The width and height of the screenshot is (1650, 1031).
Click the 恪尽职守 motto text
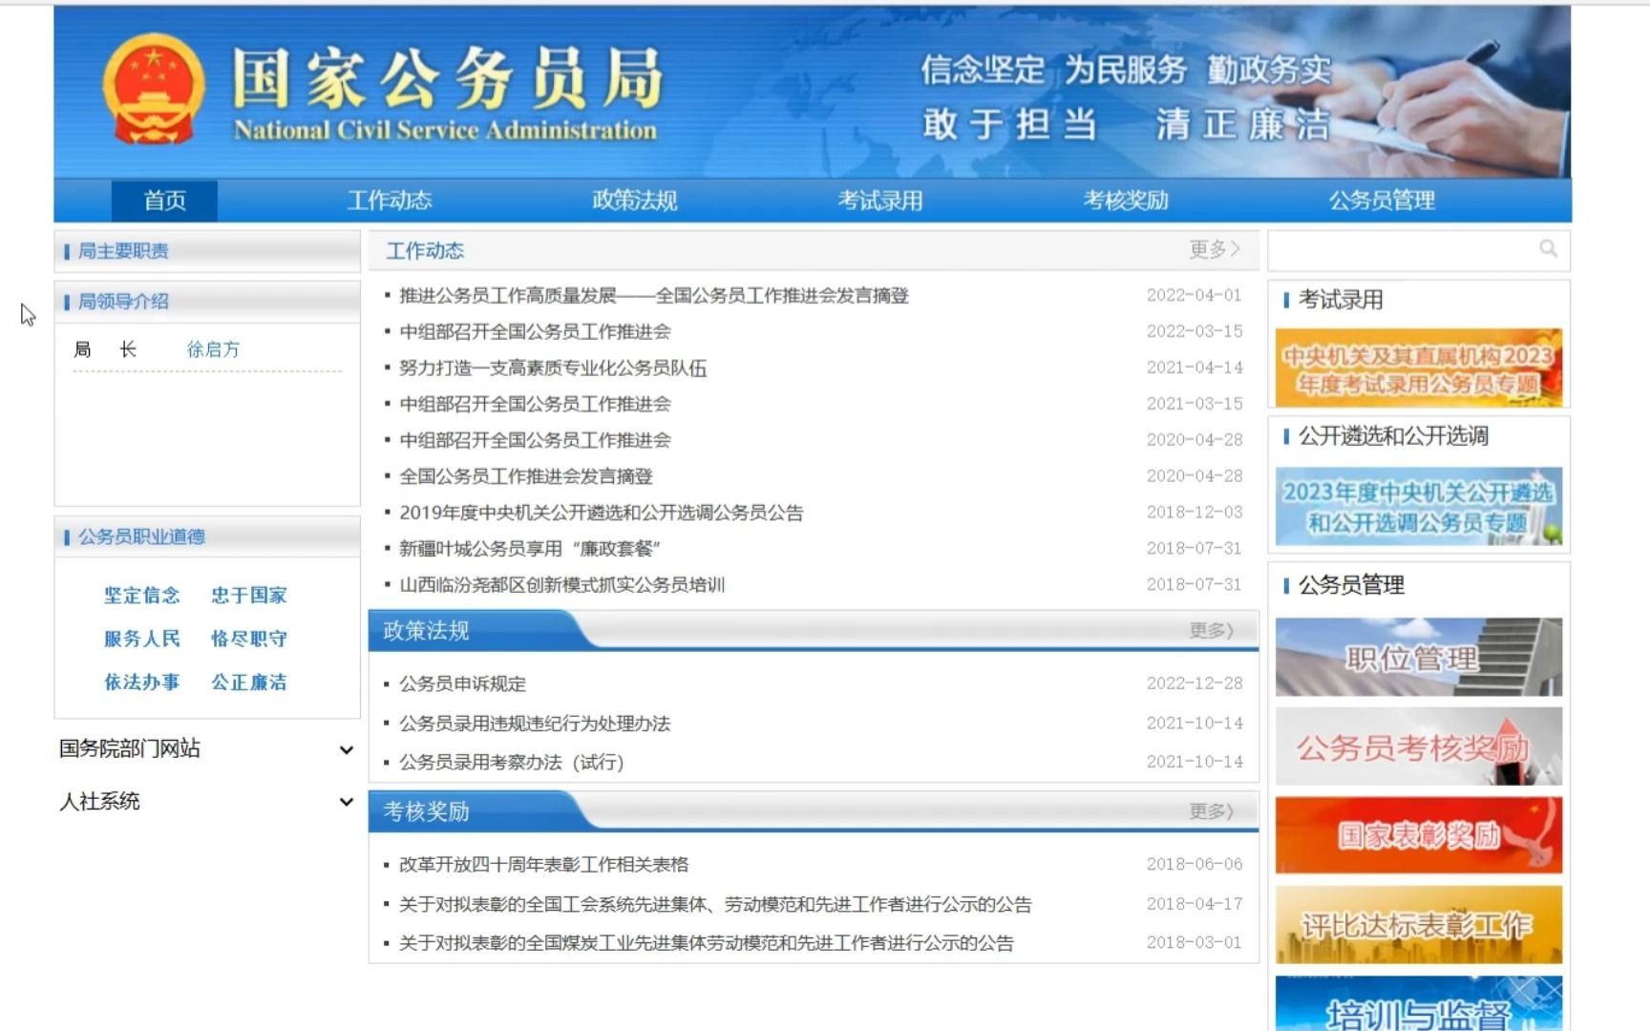pyautogui.click(x=249, y=639)
